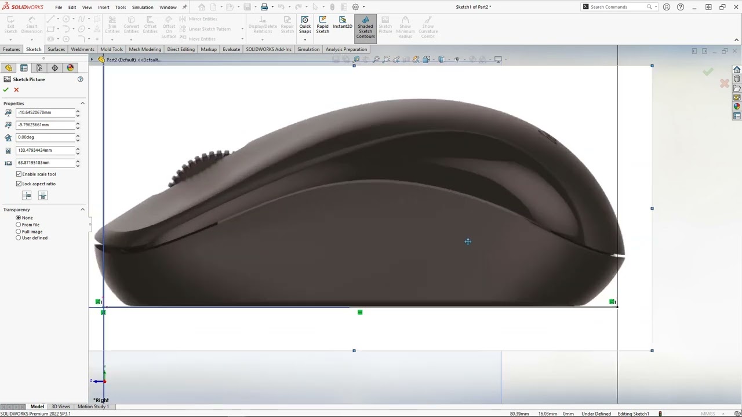The width and height of the screenshot is (742, 417).
Task: Open the DimXpertManager crosshair tab
Action: coord(55,68)
